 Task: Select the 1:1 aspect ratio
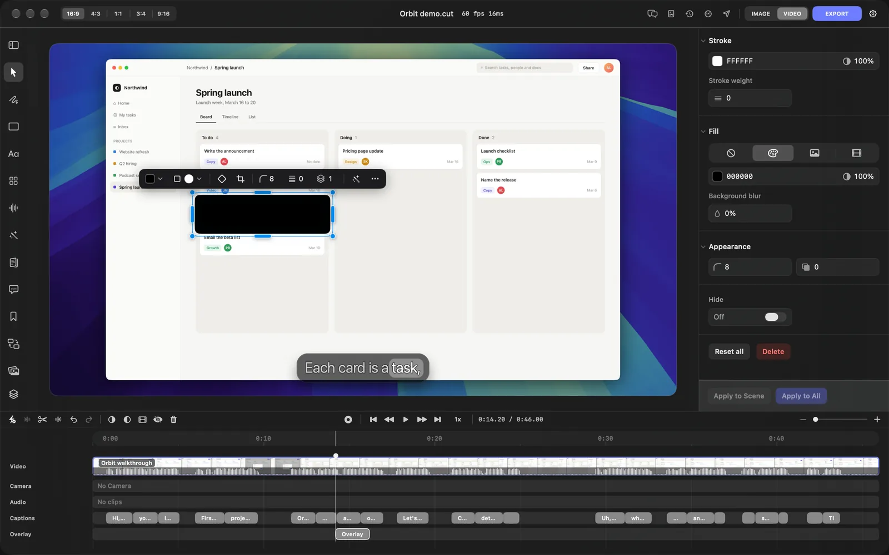click(x=118, y=14)
